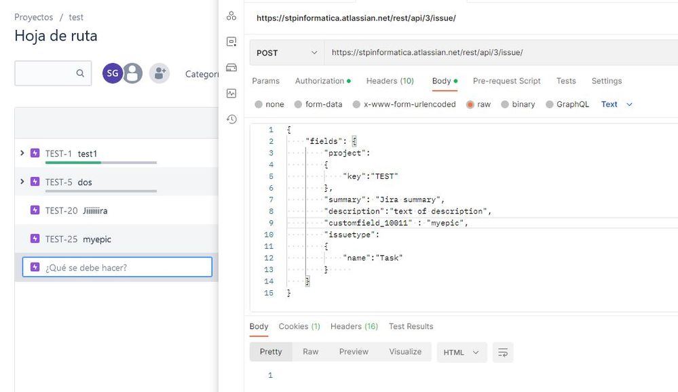Open the Headers (10) request tab
Screen dimensions: 678x392
coord(390,81)
